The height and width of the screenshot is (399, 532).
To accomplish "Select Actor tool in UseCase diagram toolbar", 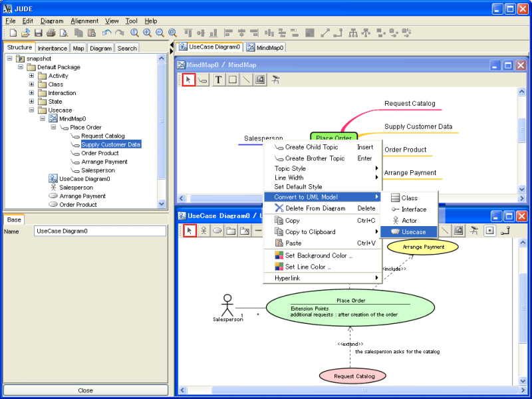I will pyautogui.click(x=203, y=231).
